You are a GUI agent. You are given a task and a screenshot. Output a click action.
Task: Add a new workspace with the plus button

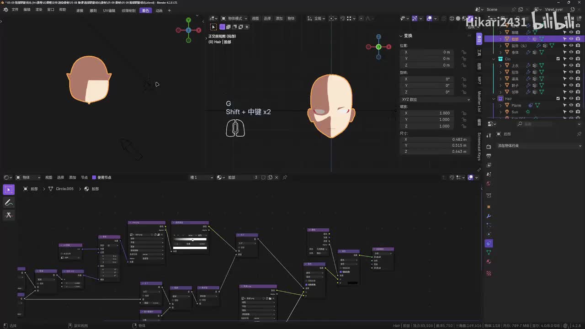[170, 11]
